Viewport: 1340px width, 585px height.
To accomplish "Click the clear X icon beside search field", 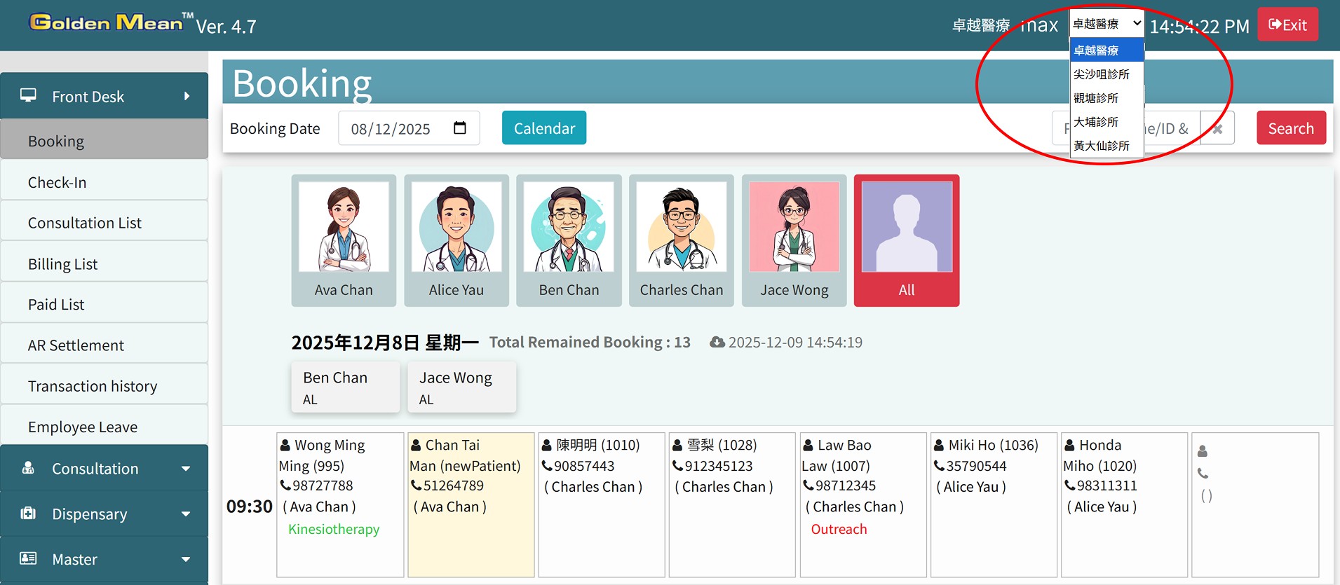I will [1217, 129].
